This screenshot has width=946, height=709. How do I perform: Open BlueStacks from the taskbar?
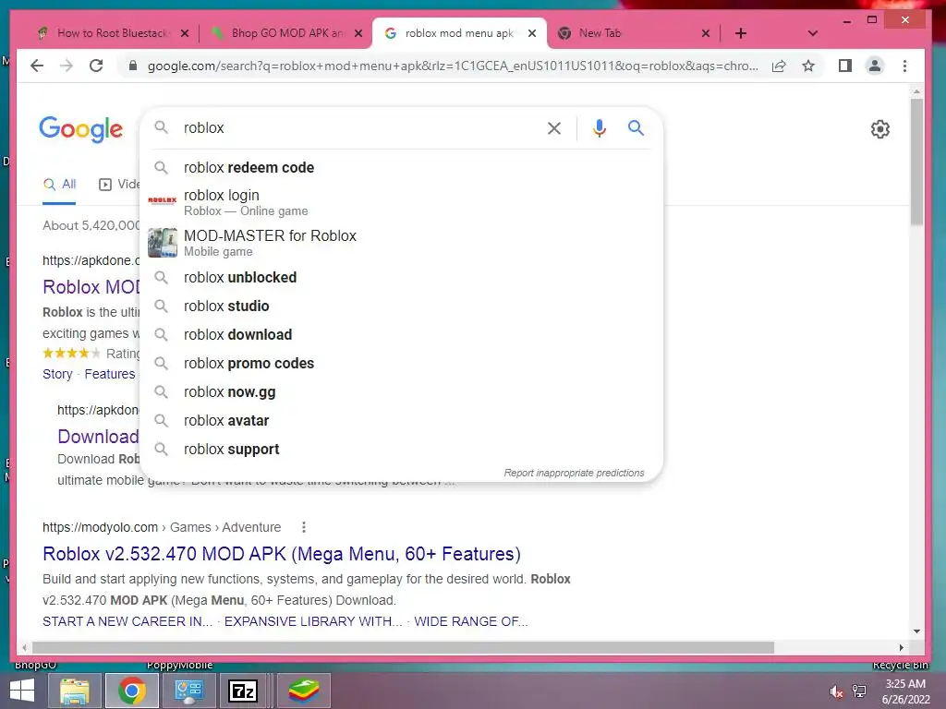click(303, 691)
